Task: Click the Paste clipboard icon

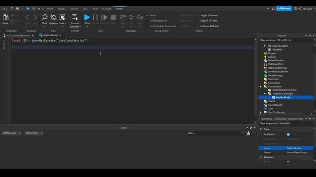Action: (5, 18)
